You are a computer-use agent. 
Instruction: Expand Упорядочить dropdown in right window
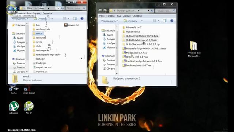pos(109,21)
